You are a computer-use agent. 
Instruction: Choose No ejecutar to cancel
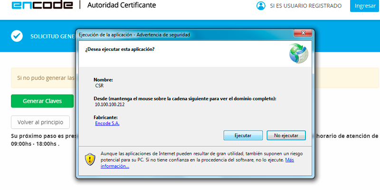tap(286, 135)
